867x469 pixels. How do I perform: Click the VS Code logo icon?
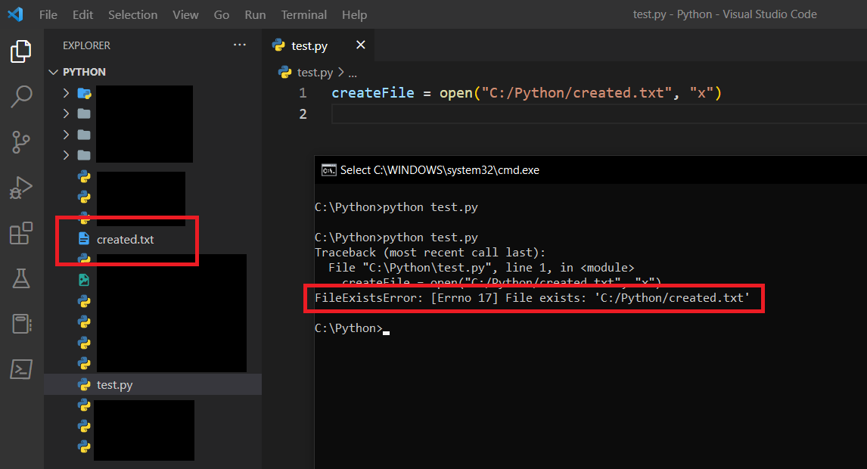[15, 14]
